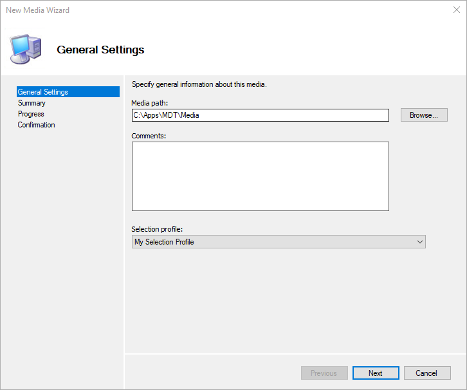Select the My Selection Profile entry text

point(164,242)
